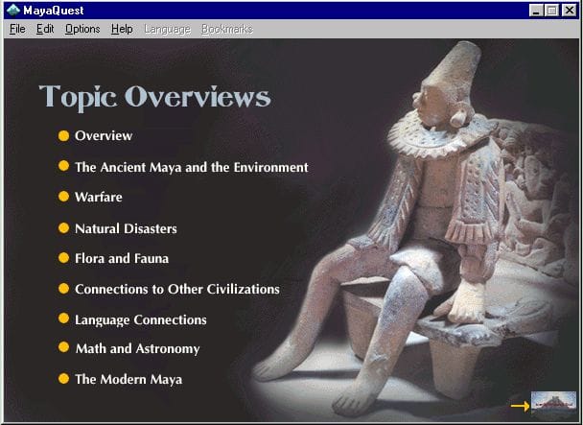Open The Ancient Maya and the Environment
This screenshot has width=583, height=425.
click(191, 167)
